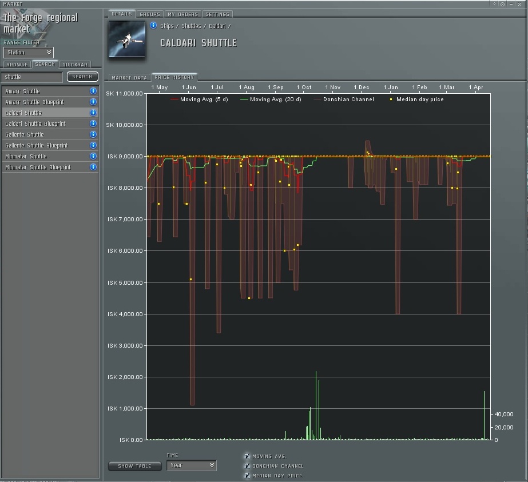Image resolution: width=528 pixels, height=482 pixels.
Task: Select the Price History tab
Action: 174,77
